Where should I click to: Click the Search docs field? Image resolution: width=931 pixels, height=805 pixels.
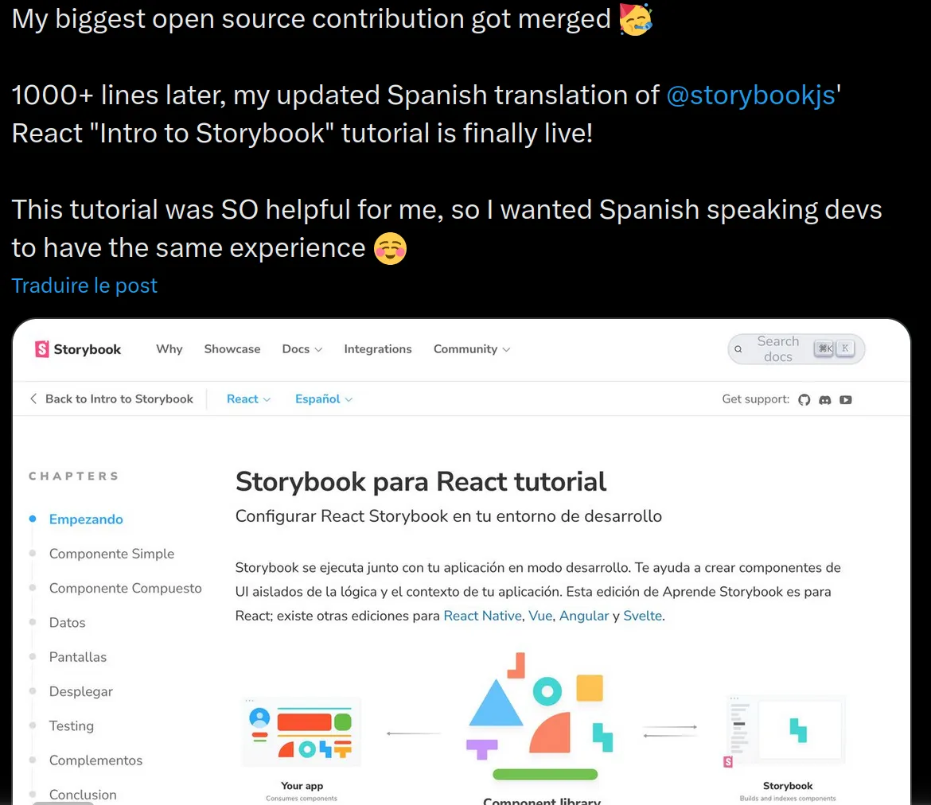[x=796, y=349]
